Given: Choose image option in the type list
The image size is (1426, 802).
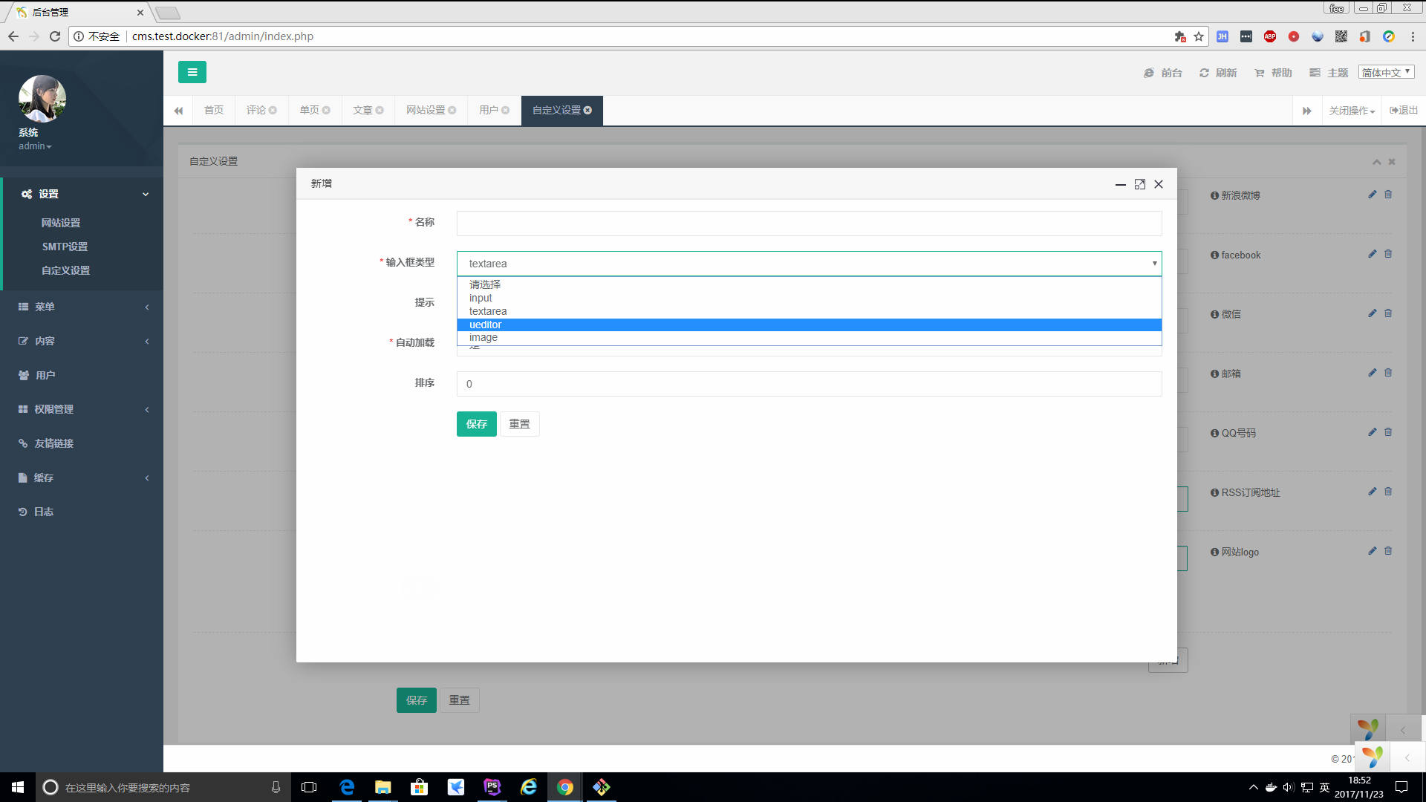Looking at the screenshot, I should [484, 338].
